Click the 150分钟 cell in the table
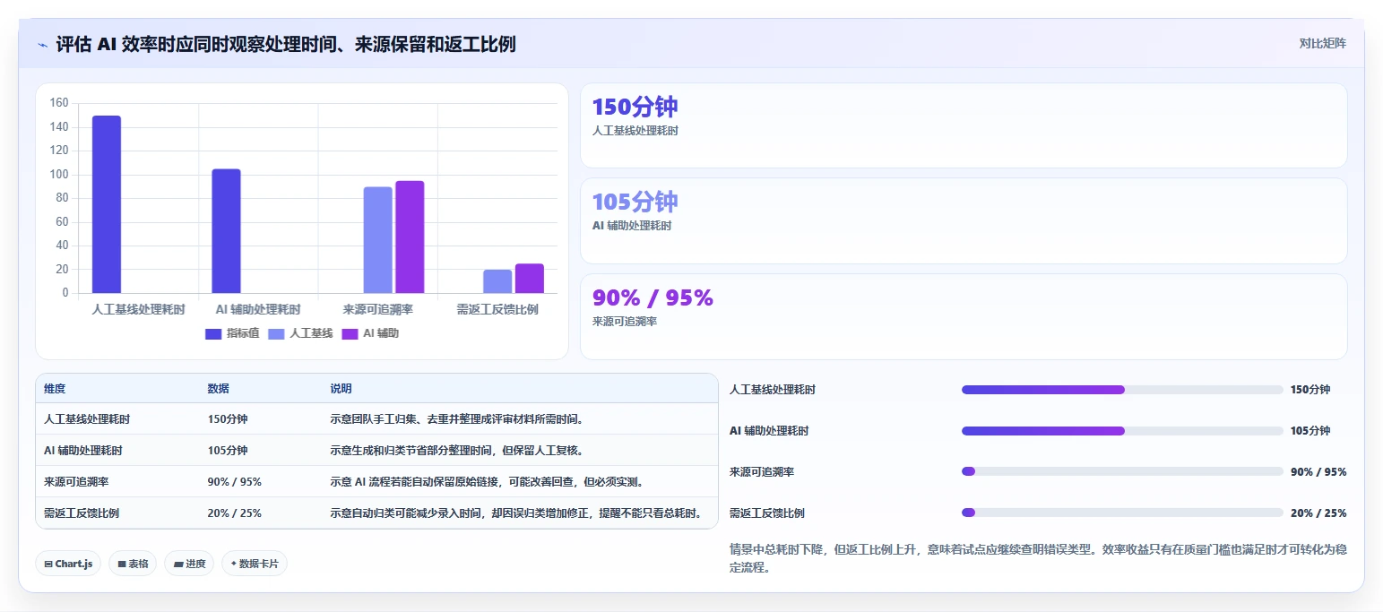This screenshot has height=612, width=1383. pos(228,418)
